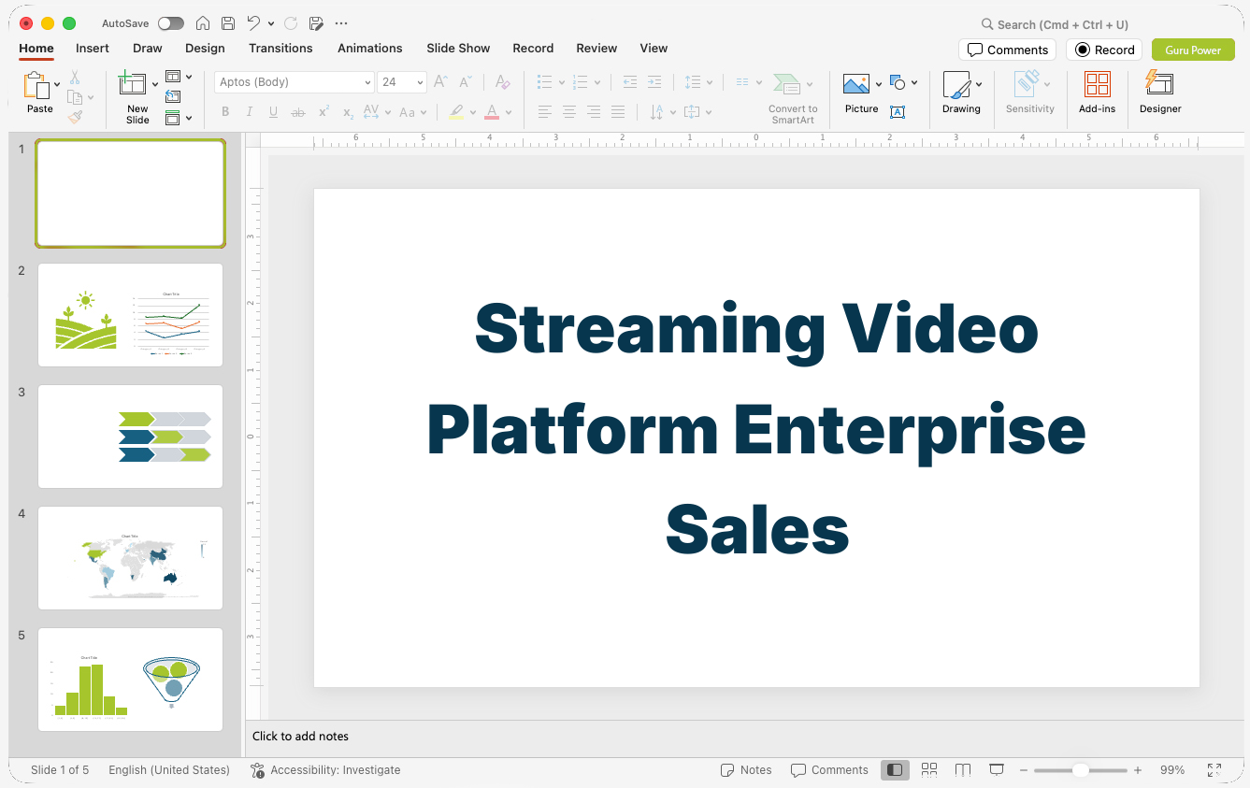Image resolution: width=1250 pixels, height=788 pixels.
Task: Toggle Normal view in status bar
Action: pos(895,770)
